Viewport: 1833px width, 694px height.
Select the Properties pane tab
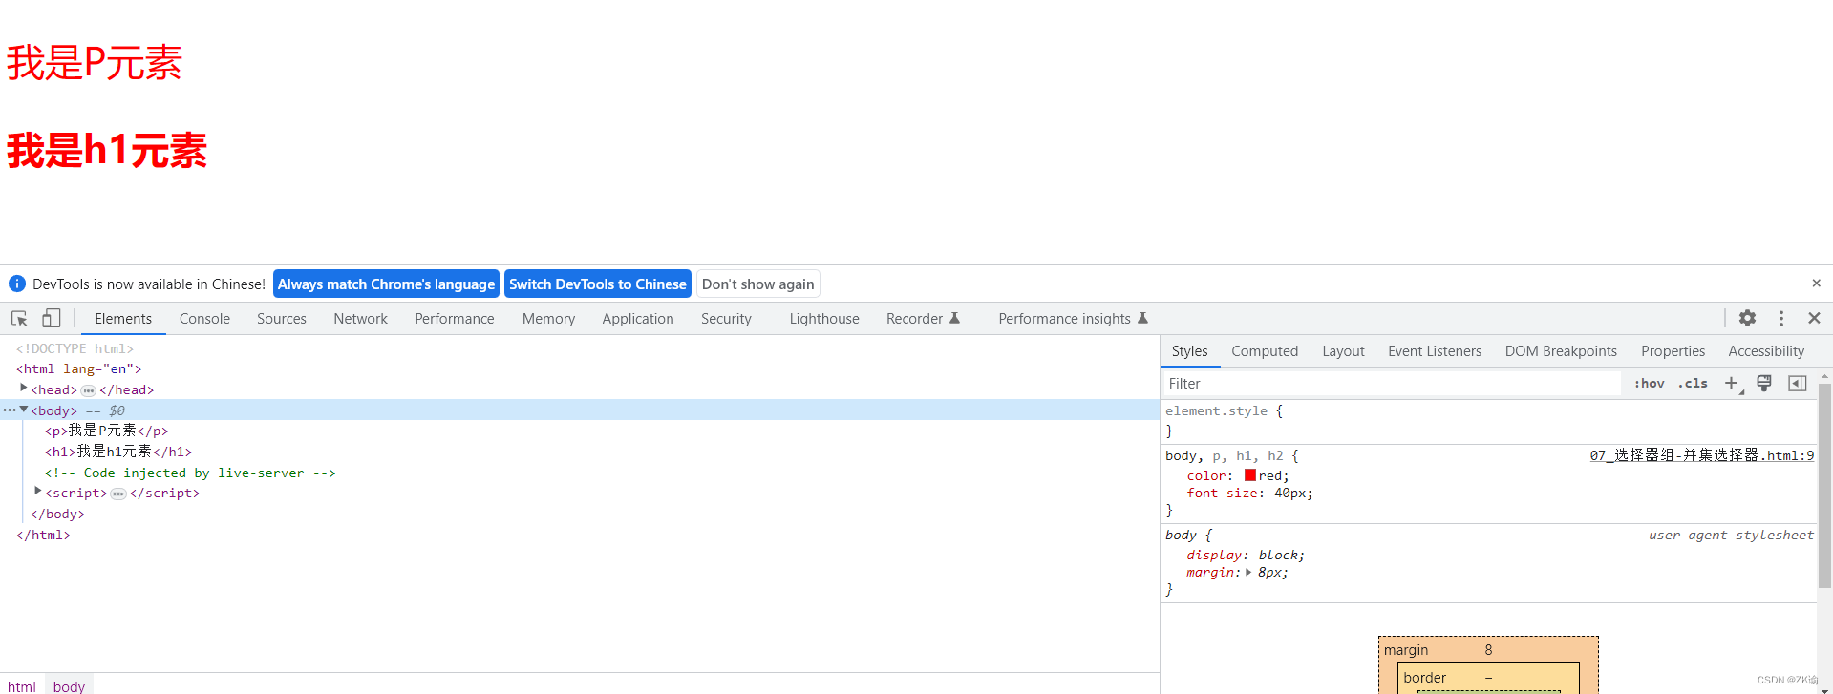1673,351
